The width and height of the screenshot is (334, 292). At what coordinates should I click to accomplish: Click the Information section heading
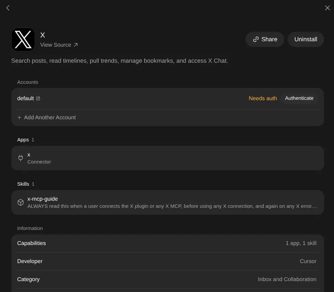[30, 228]
